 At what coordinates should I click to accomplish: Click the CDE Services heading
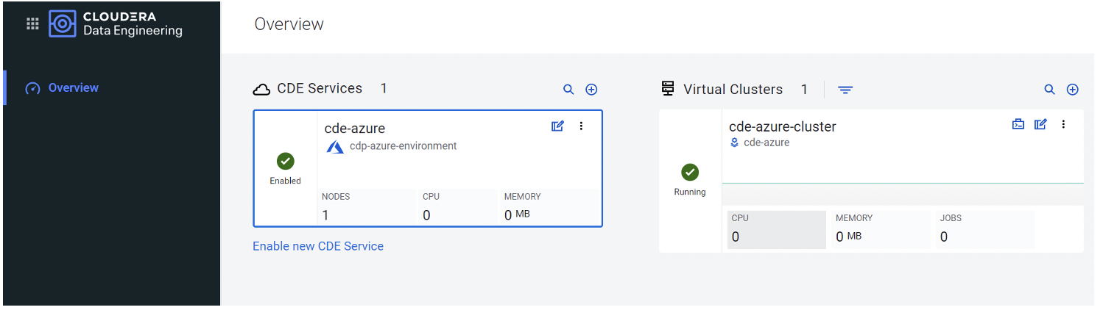coord(320,89)
